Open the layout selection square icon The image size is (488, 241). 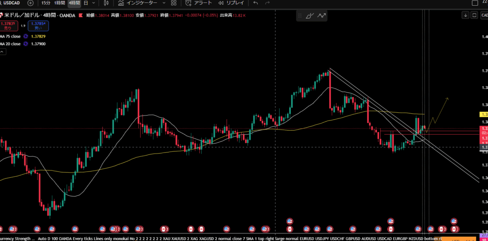pos(474,3)
